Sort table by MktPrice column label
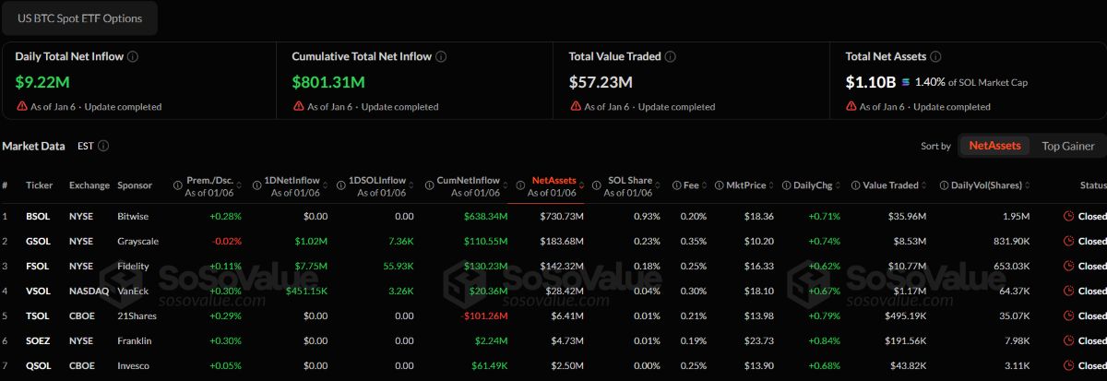 tap(746, 185)
